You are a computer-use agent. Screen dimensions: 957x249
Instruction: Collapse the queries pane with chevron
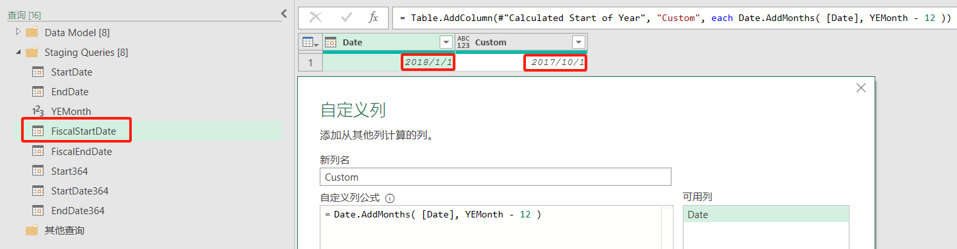click(x=283, y=13)
